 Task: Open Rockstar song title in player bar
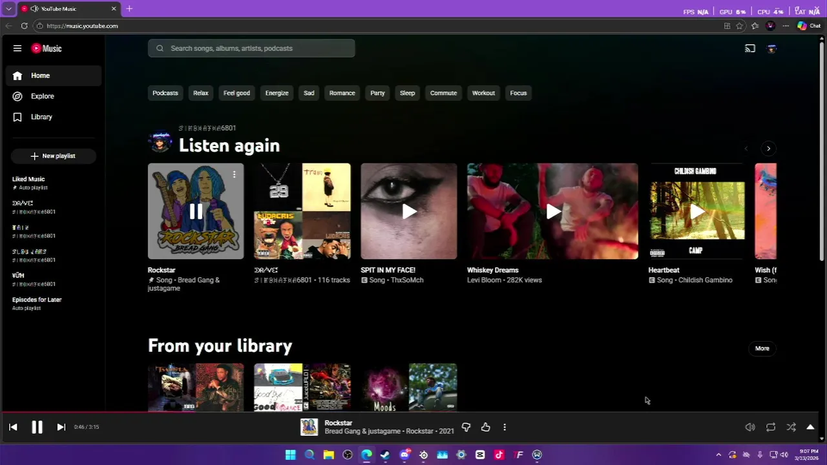(338, 423)
